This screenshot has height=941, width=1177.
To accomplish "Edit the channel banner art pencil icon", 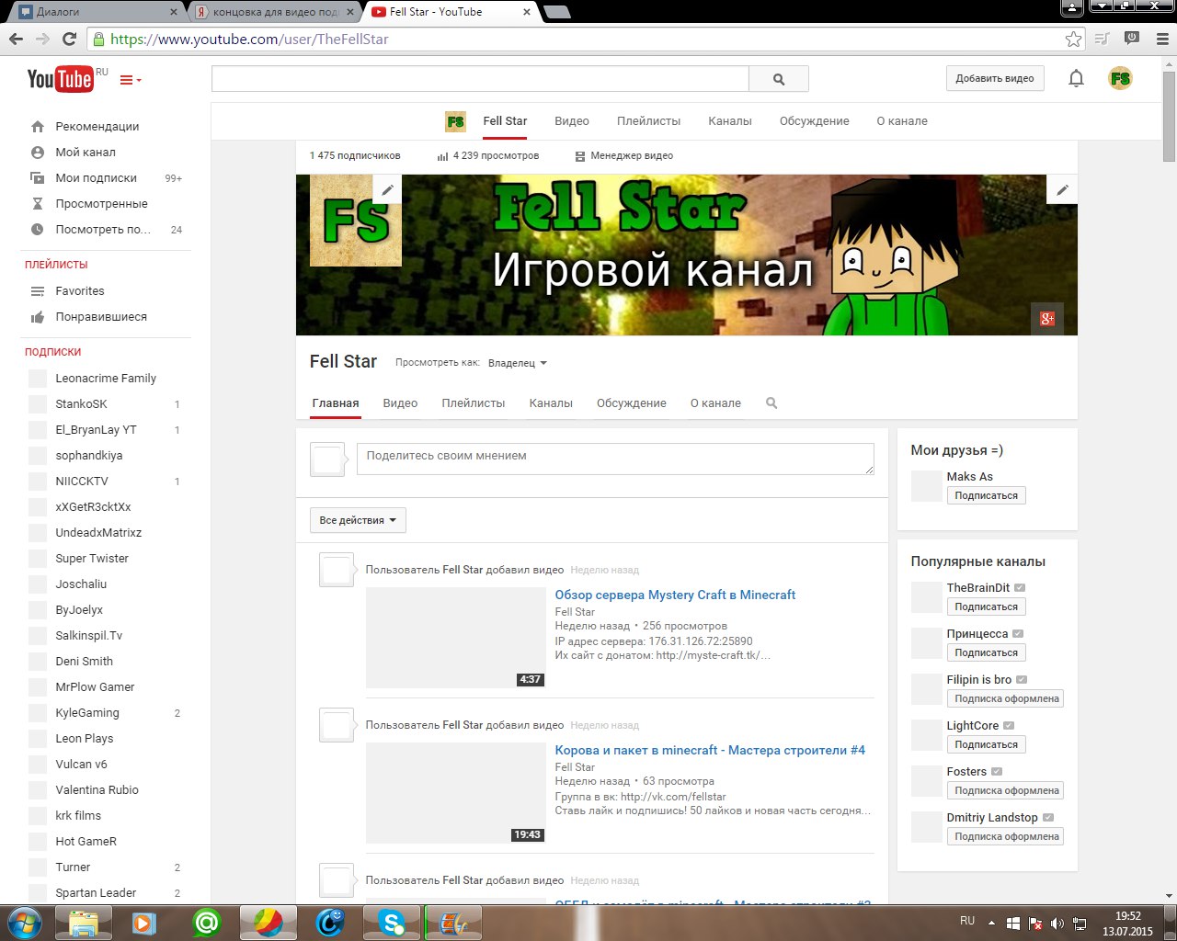I will click(1062, 190).
